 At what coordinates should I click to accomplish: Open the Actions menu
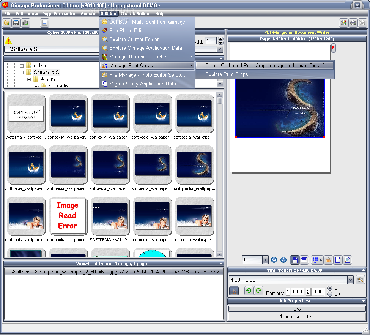coord(88,14)
